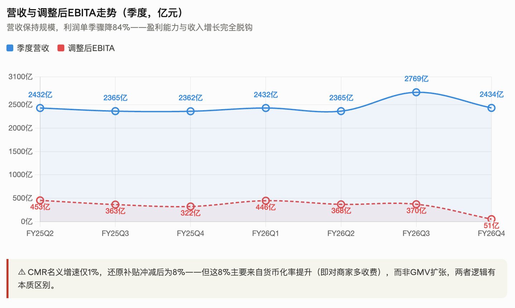Click the 3100亿 y-axis tick label
Image resolution: width=515 pixels, height=308 pixels.
pyautogui.click(x=20, y=77)
